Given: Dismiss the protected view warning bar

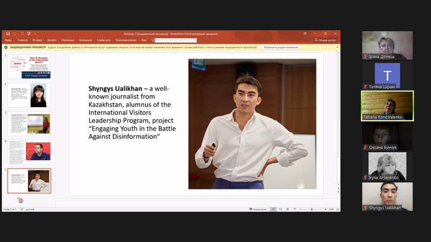Looking at the screenshot, I should 338,48.
